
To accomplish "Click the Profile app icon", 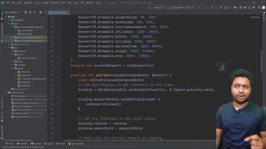I will (x=221, y=7).
